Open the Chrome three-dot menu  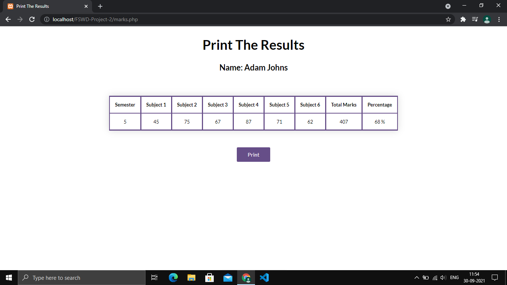coord(498,19)
